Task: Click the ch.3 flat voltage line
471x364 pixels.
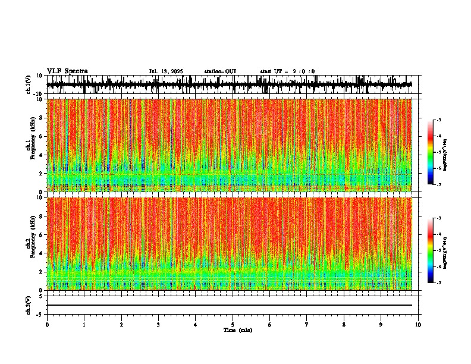Action: coord(230,305)
